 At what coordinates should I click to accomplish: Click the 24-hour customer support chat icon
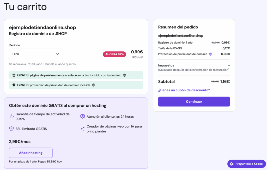point(82,117)
